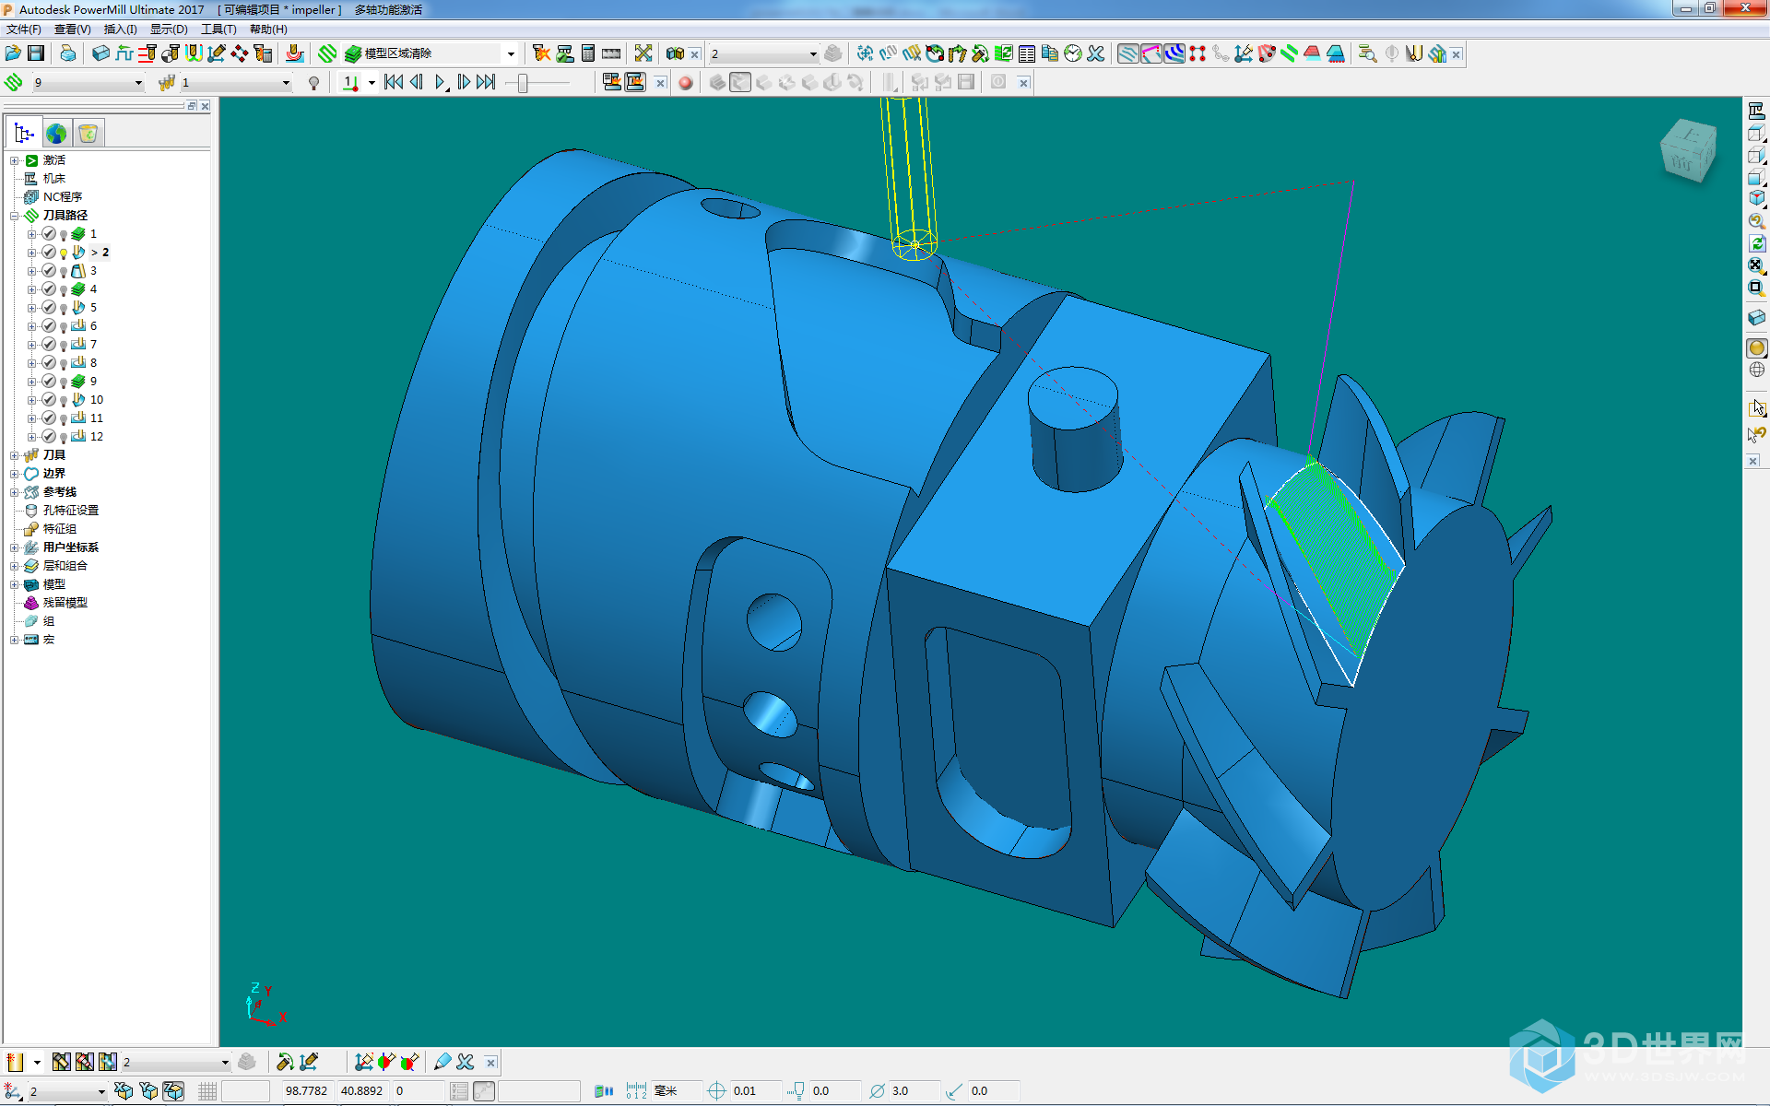Toggle light bulb for toolpath 12

point(64,438)
